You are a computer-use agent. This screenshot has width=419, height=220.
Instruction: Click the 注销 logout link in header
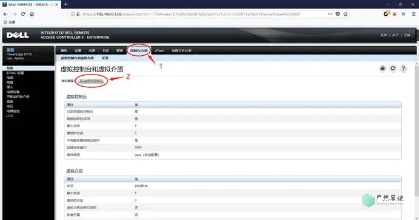407,35
